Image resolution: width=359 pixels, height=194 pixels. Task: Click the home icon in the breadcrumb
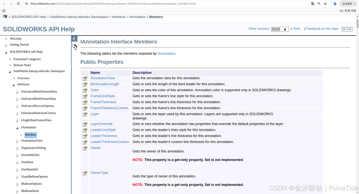[x=5, y=17]
